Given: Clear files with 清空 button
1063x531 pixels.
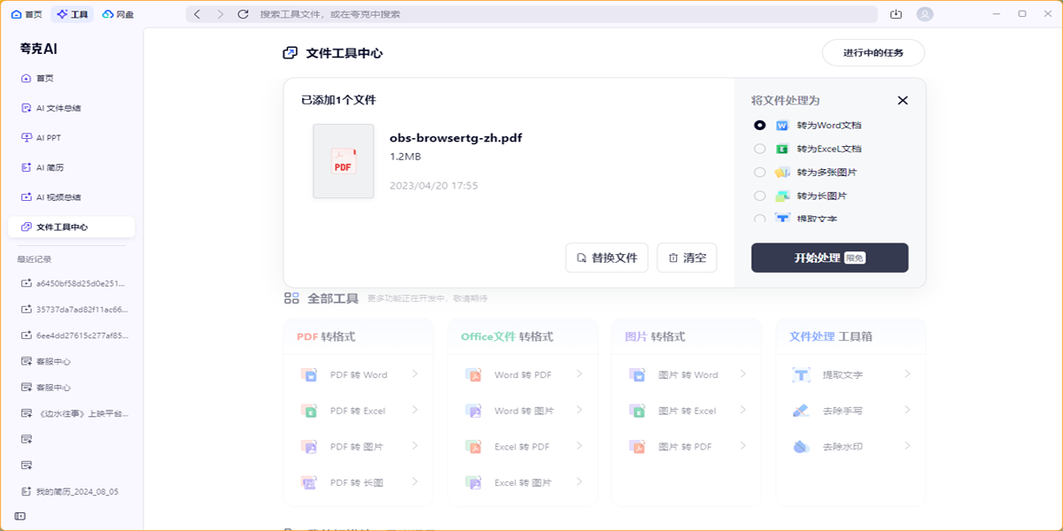Looking at the screenshot, I should [x=687, y=258].
